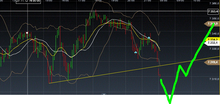Click the 7.350,0 price axis label

point(214,19)
